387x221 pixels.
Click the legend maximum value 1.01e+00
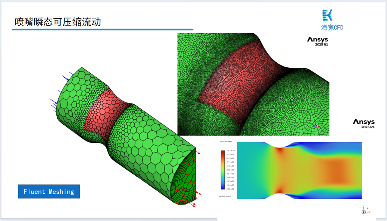[230, 150]
